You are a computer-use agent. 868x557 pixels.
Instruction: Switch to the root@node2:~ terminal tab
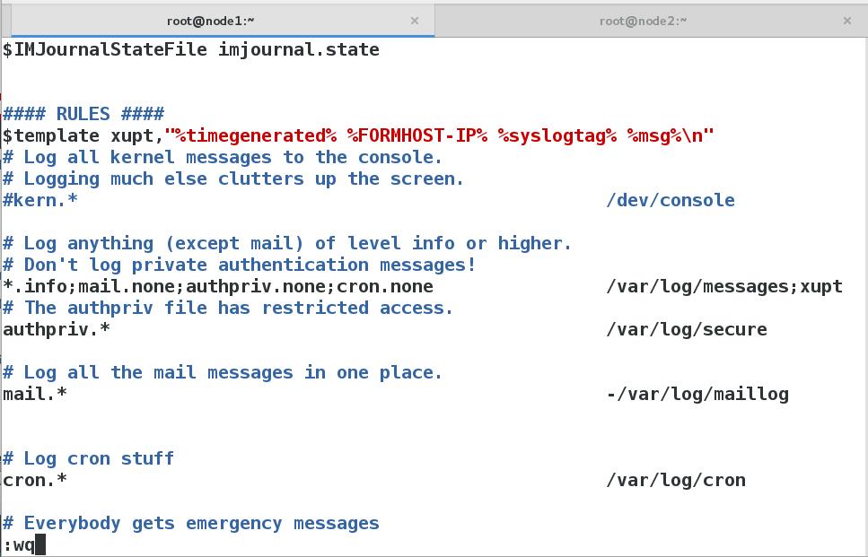[643, 21]
